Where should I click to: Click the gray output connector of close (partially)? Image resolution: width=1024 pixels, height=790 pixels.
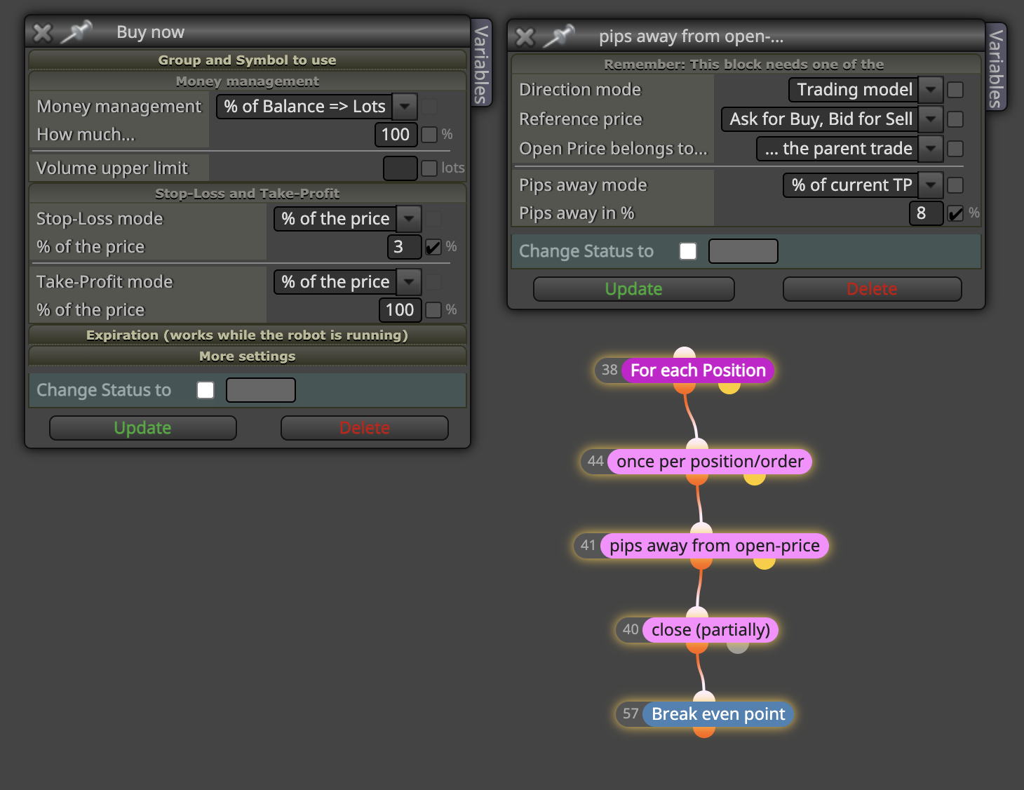(738, 647)
